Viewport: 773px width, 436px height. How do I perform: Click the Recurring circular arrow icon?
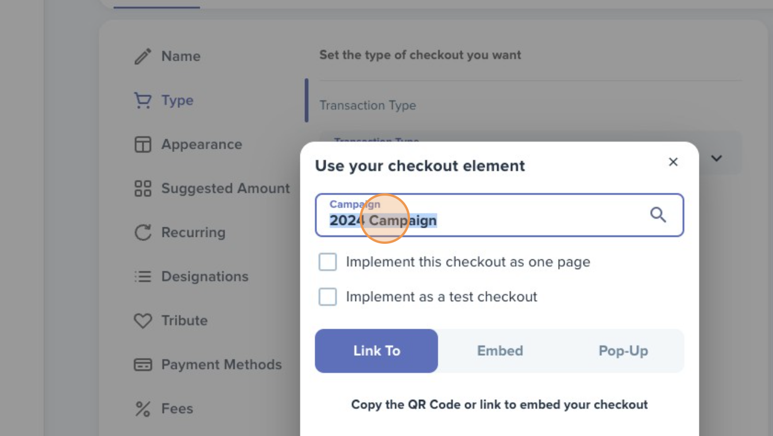142,232
